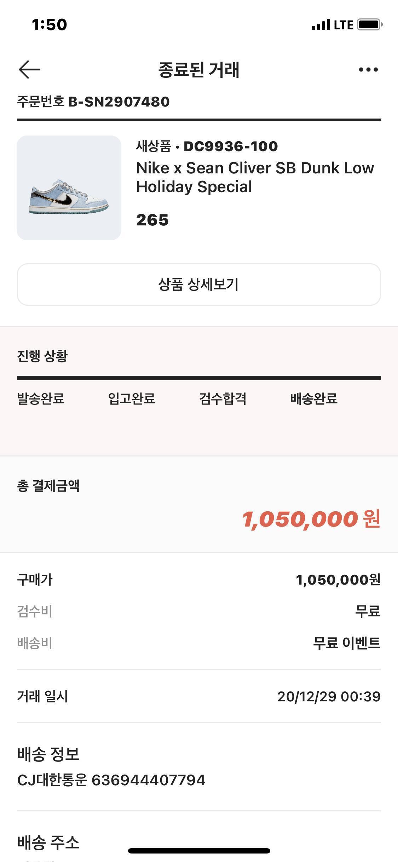398x862 pixels.
Task: Tap the 종료된 거래 page title
Action: 199,70
